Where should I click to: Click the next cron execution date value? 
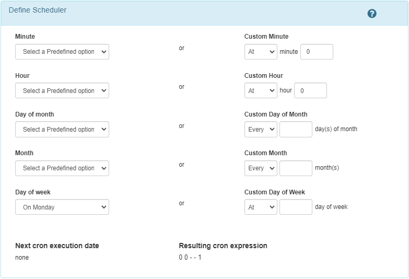pyautogui.click(x=22, y=257)
